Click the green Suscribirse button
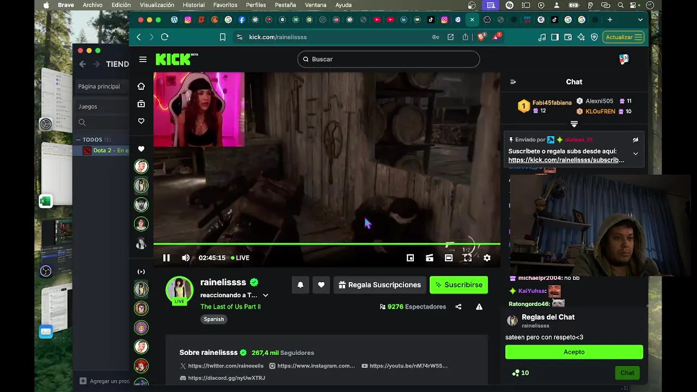Screen dimensions: 697x392 (458, 285)
